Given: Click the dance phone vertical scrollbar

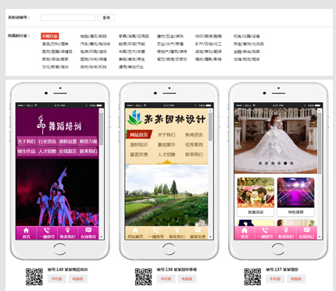Looking at the screenshot, I should pos(102,129).
